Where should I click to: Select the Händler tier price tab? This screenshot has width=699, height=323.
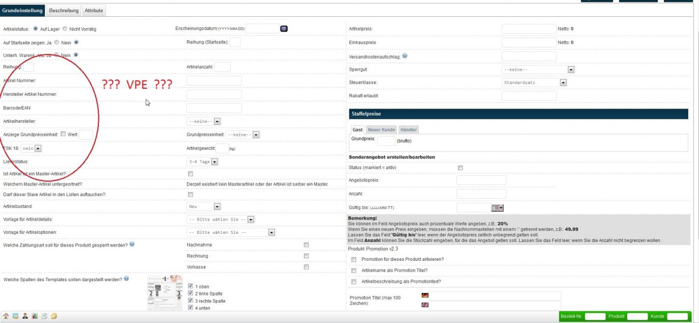(x=409, y=130)
